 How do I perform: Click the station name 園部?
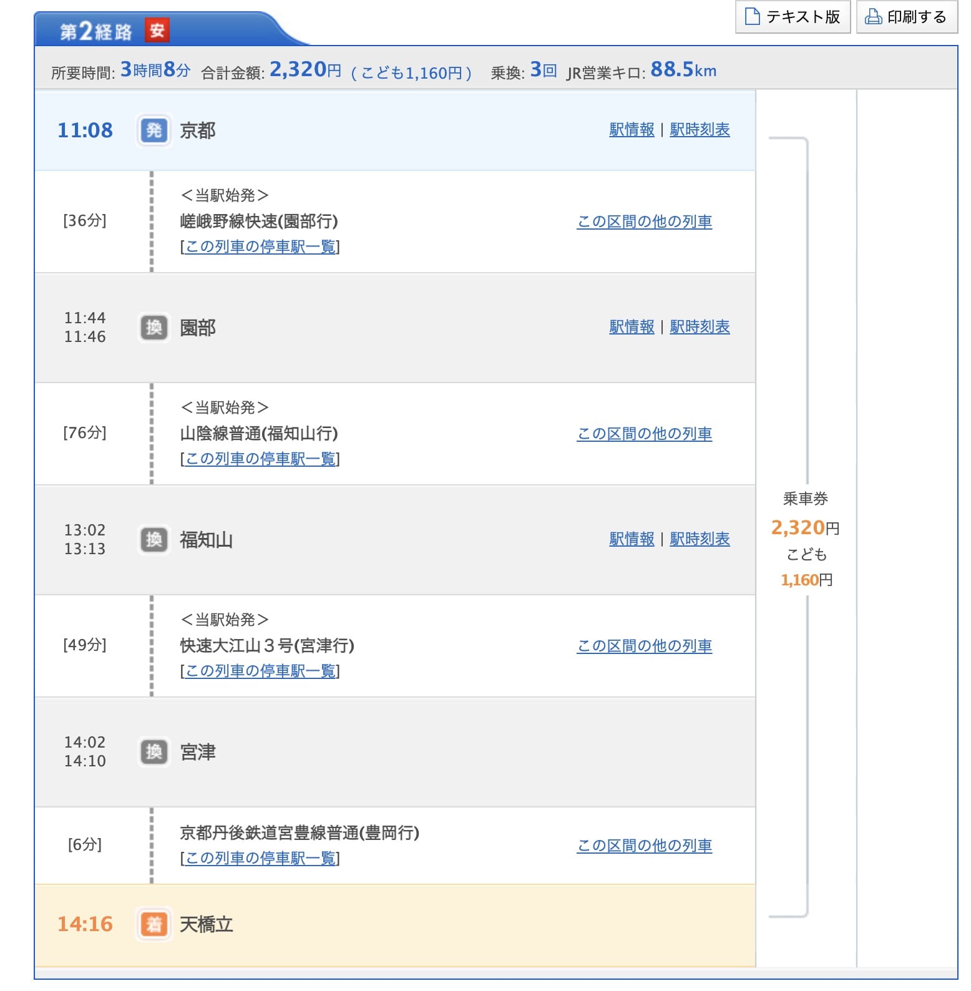(x=197, y=328)
